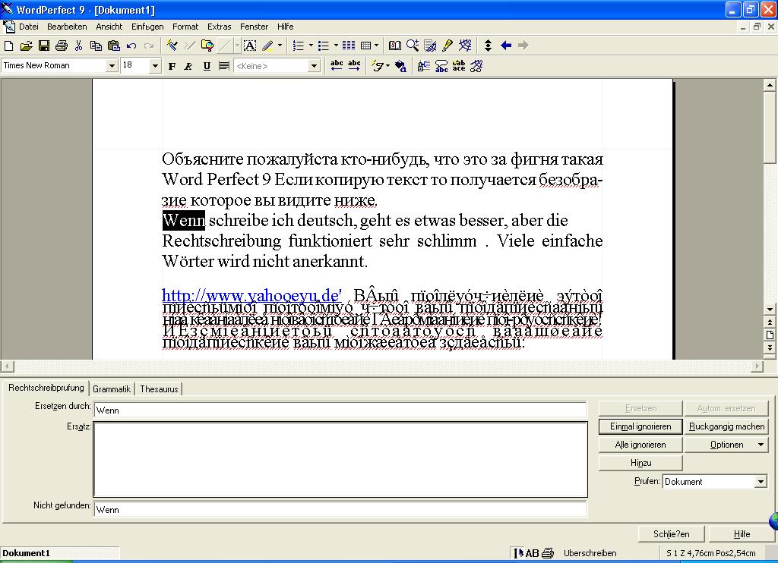Insert a text box with the framed A icon
Viewport: 778px width, 563px height.
(250, 46)
